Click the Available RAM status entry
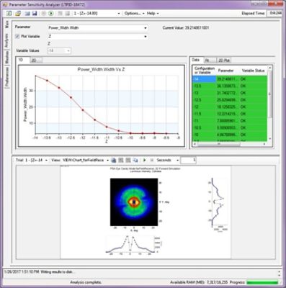The image size is (286, 288). pos(199,282)
